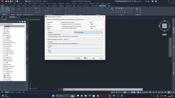Expand the Surface settings node

click(3, 32)
